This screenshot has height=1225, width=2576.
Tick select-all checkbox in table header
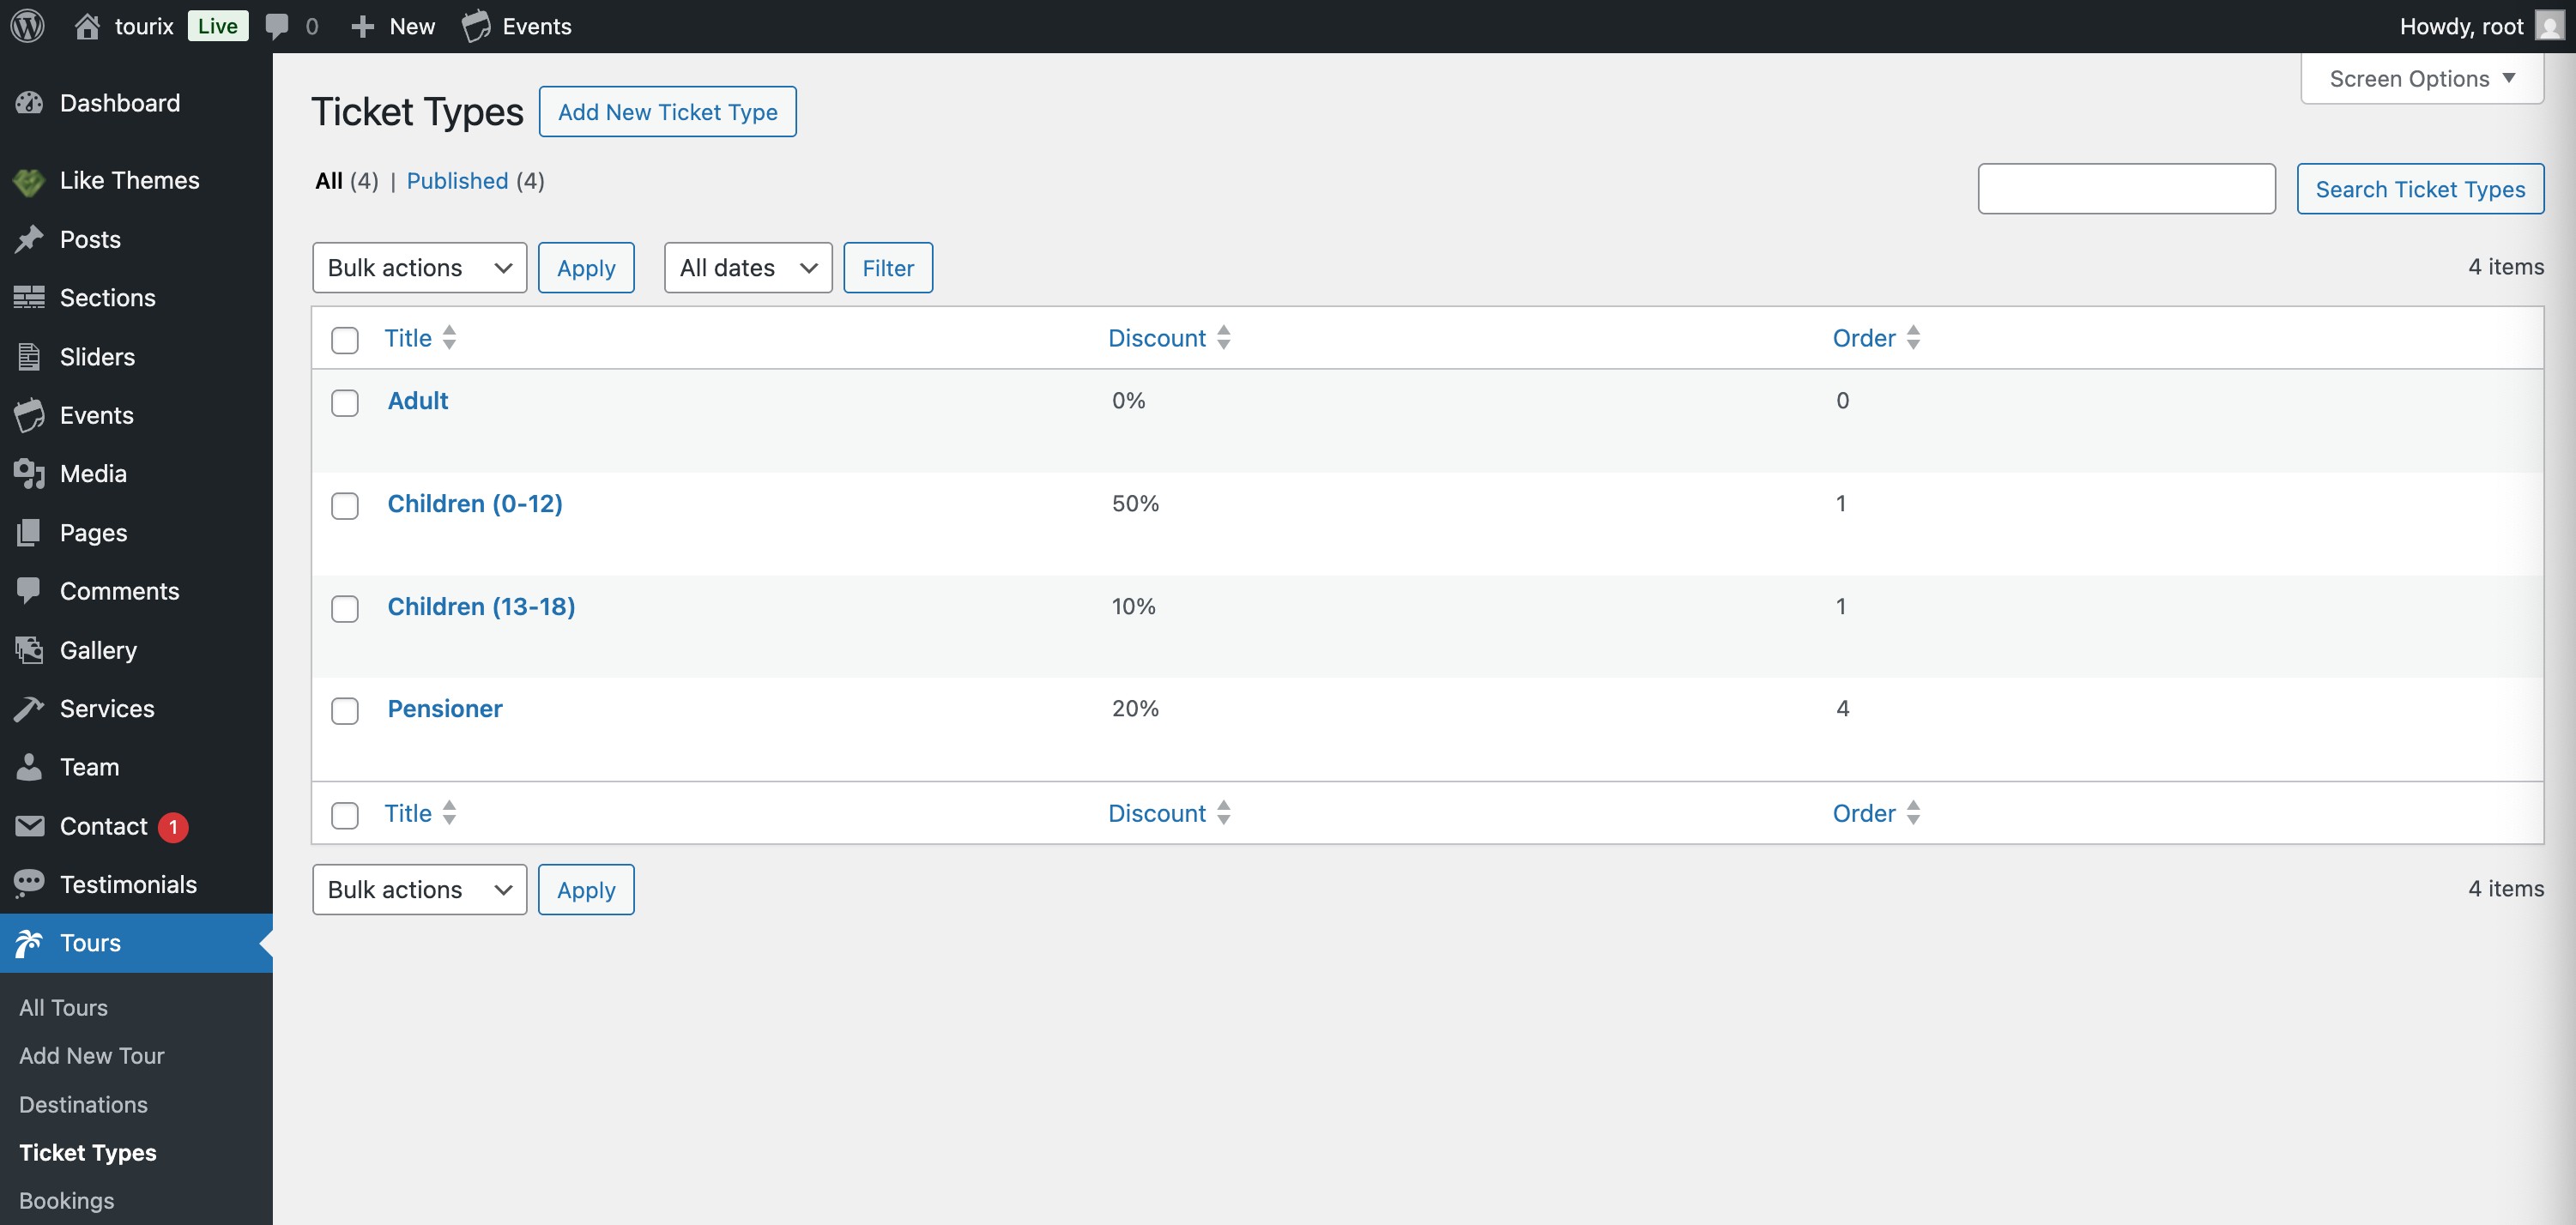pos(345,340)
